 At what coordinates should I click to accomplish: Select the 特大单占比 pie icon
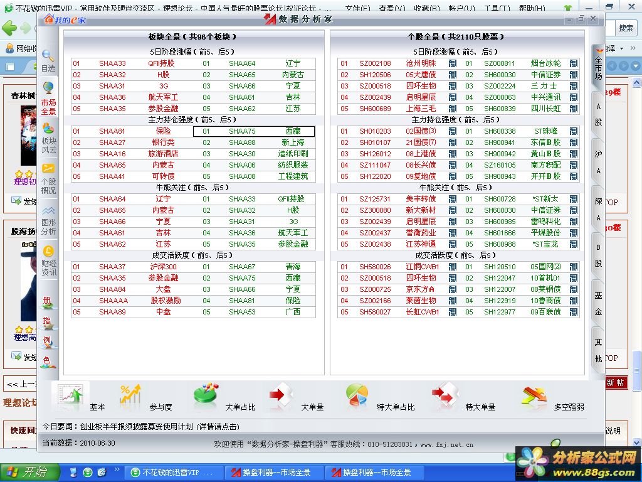[357, 395]
